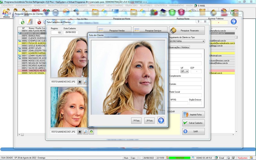Show the 2ª Foto
This screenshot has width=256, height=160.
149,121
